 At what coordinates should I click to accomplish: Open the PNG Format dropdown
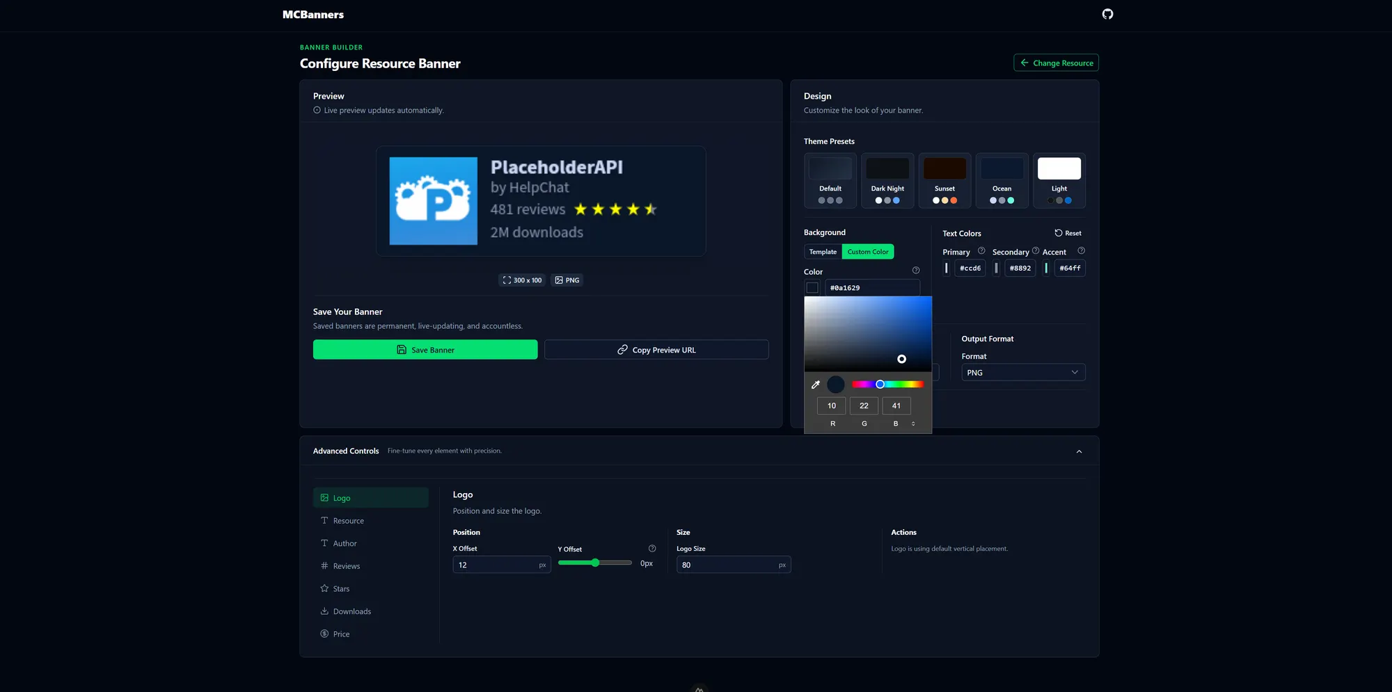point(1023,373)
